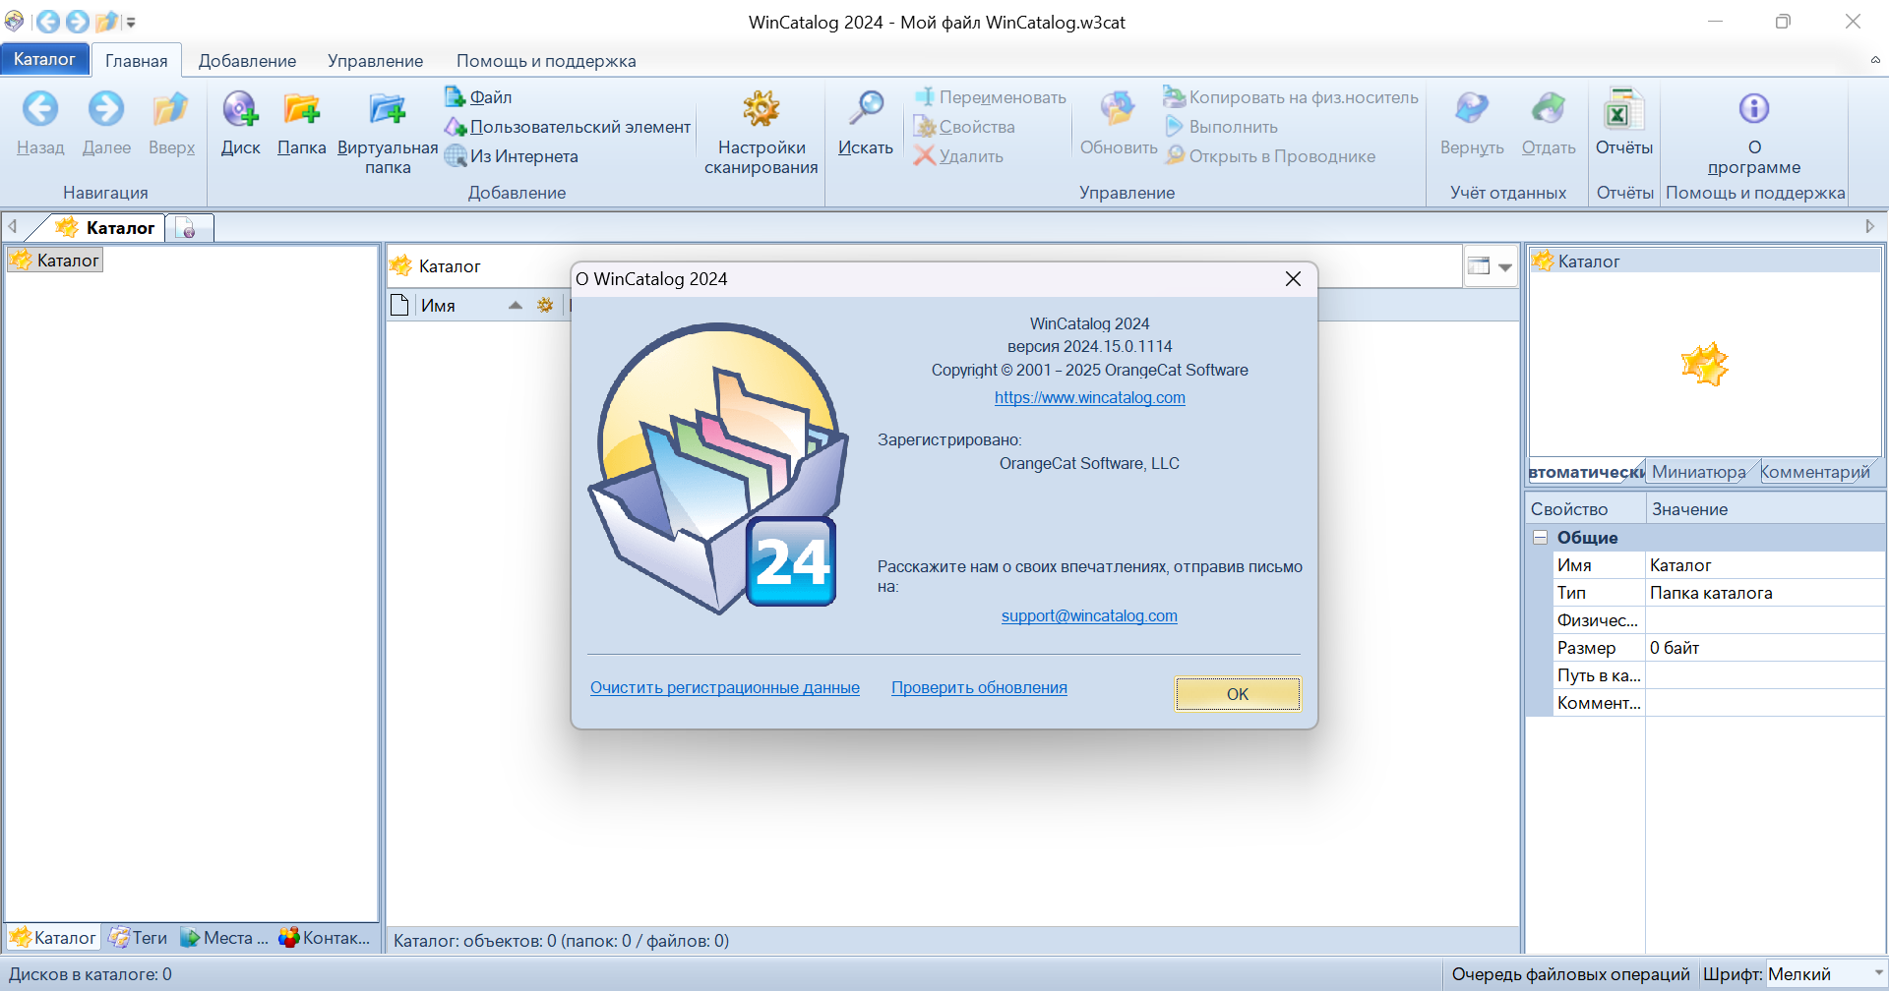This screenshot has height=991, width=1889.
Task: Click Копировать на физ.носитель
Action: point(1291,97)
